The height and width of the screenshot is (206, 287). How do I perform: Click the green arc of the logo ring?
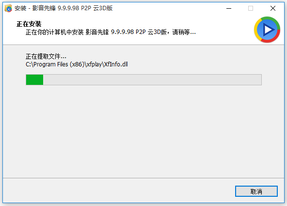point(273,21)
